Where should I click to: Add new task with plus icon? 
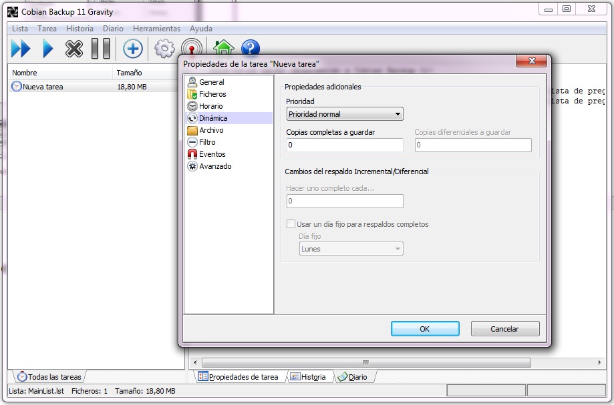coord(133,49)
